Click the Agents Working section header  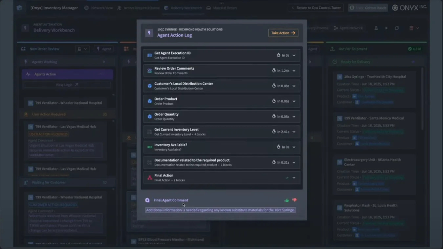click(x=67, y=62)
